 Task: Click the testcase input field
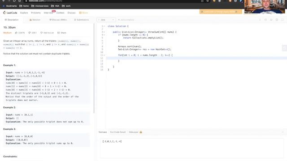192,148
